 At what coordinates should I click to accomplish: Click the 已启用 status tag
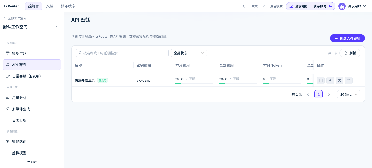[x=103, y=80]
